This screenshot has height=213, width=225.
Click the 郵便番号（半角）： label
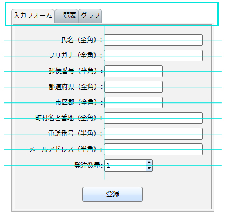tap(76, 71)
